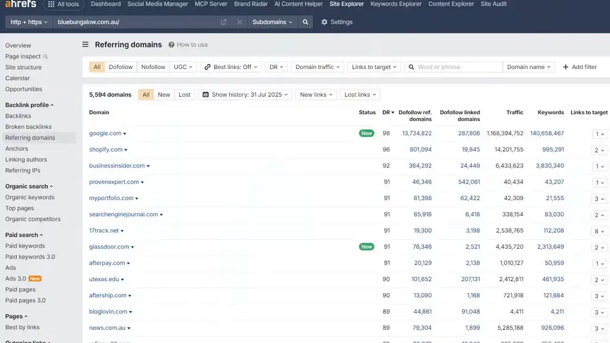610x343 pixels.
Task: Select the All status filter
Action: point(146,95)
